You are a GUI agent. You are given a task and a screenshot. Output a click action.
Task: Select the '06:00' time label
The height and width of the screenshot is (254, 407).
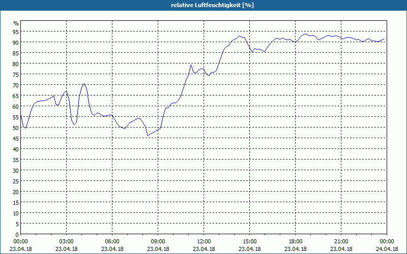[112, 242]
